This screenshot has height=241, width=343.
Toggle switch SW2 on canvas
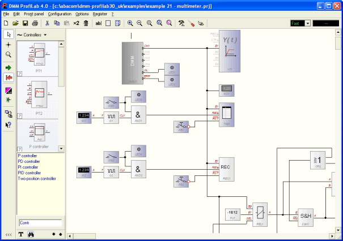pos(111,157)
